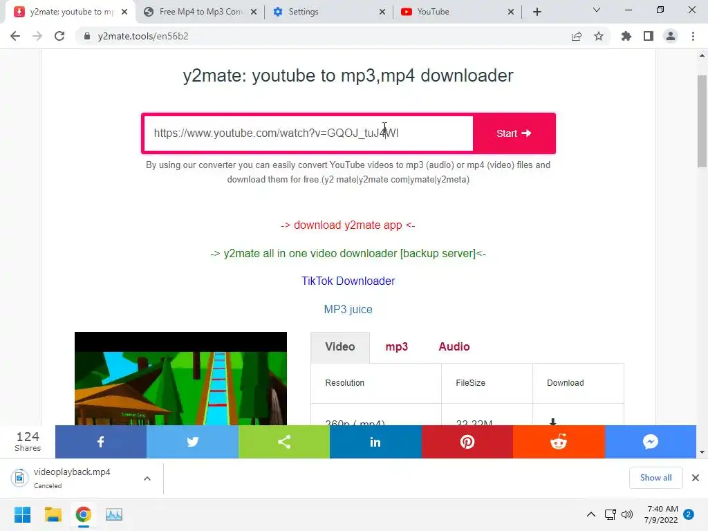Open the monitor app in taskbar
The image size is (708, 531).
114,514
